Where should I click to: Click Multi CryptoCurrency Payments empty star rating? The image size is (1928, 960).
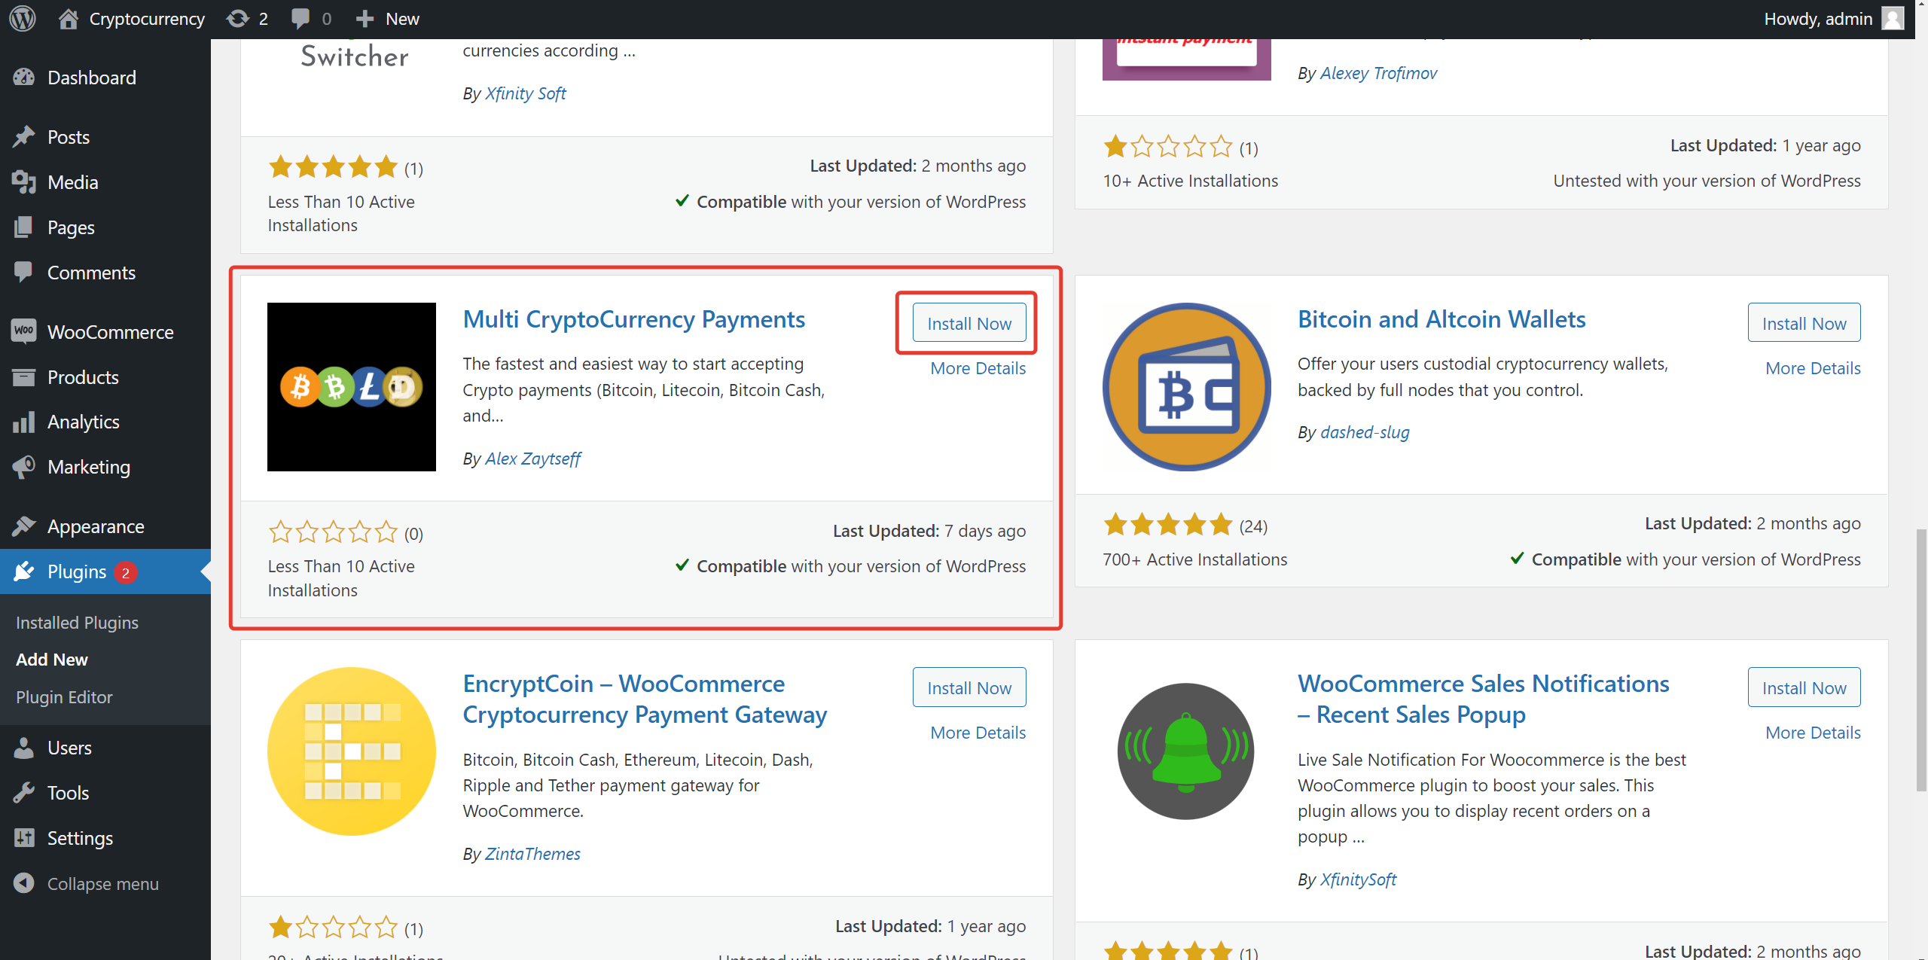(333, 532)
